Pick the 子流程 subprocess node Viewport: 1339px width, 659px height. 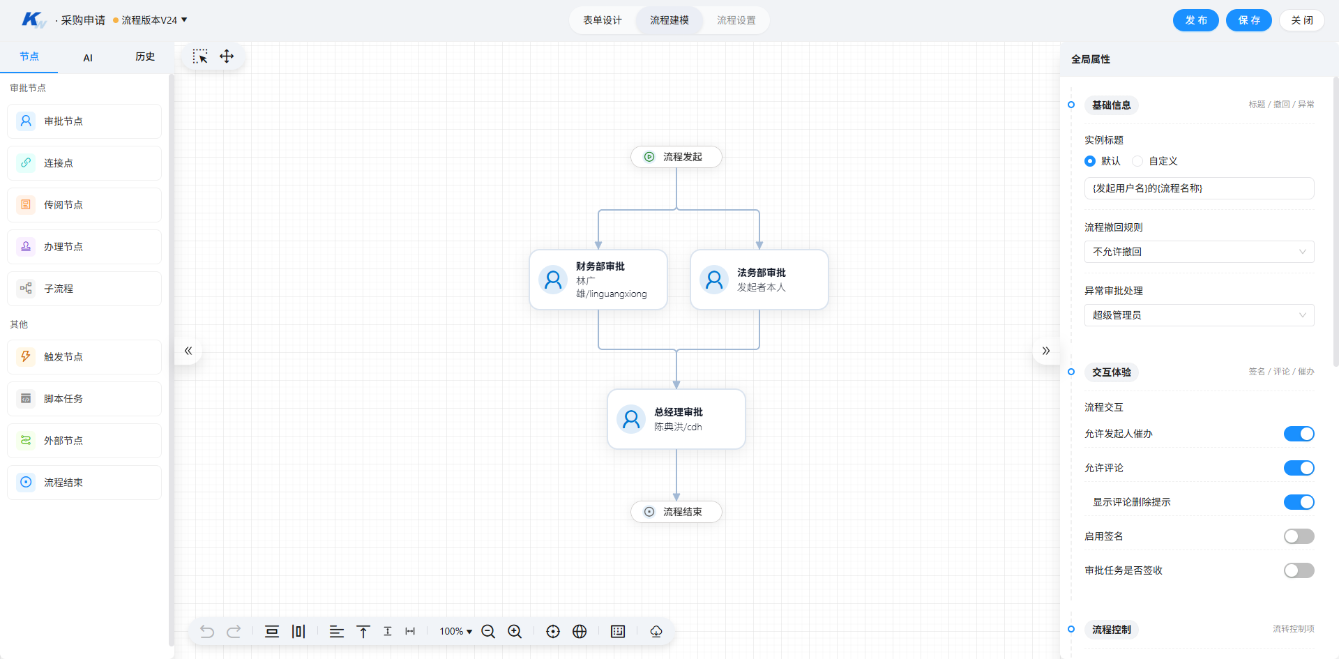(84, 289)
